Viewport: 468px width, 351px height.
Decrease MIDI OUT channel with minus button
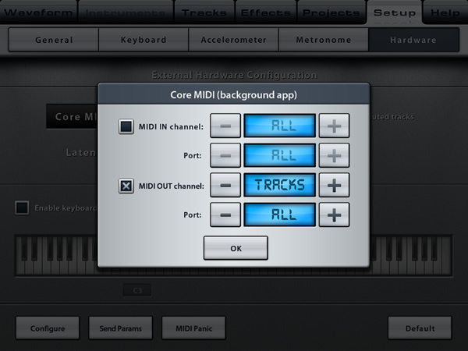pyautogui.click(x=225, y=185)
